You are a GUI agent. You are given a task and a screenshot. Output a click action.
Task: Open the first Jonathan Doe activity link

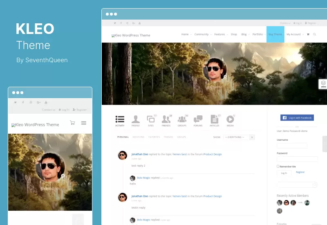pyautogui.click(x=139, y=154)
